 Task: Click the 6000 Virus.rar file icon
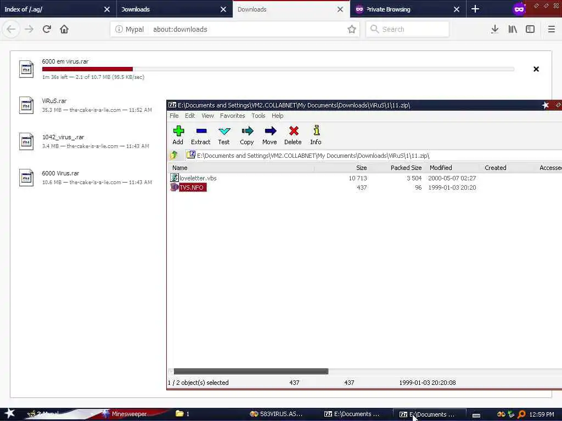(x=26, y=178)
